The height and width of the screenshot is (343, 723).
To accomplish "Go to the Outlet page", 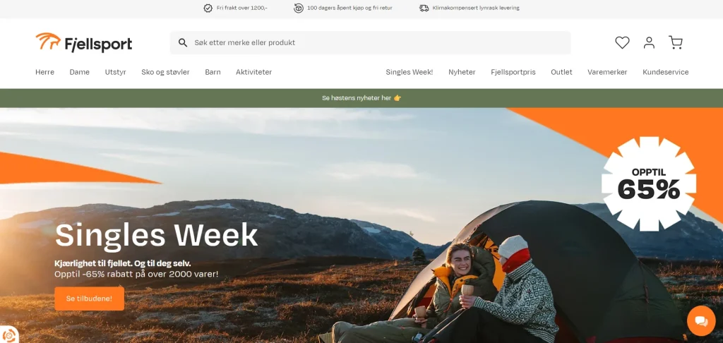I will (561, 72).
